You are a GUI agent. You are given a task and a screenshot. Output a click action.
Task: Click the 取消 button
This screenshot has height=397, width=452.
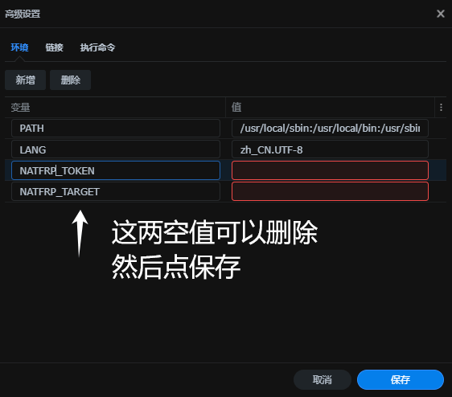pyautogui.click(x=323, y=379)
